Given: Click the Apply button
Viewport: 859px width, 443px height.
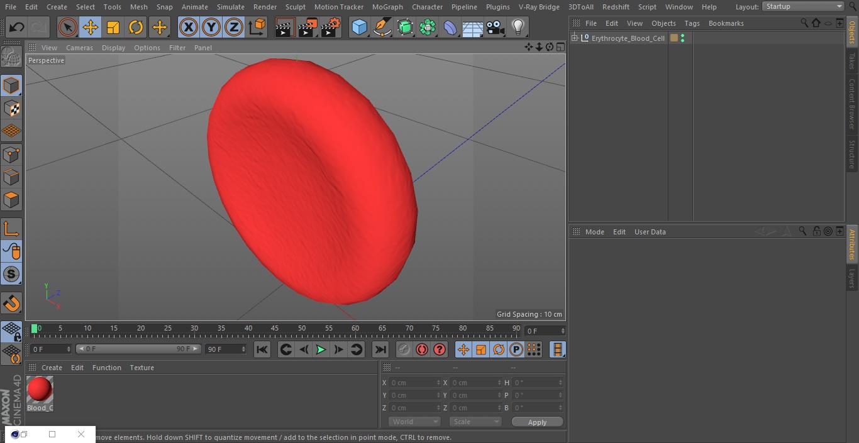Looking at the screenshot, I should [537, 422].
